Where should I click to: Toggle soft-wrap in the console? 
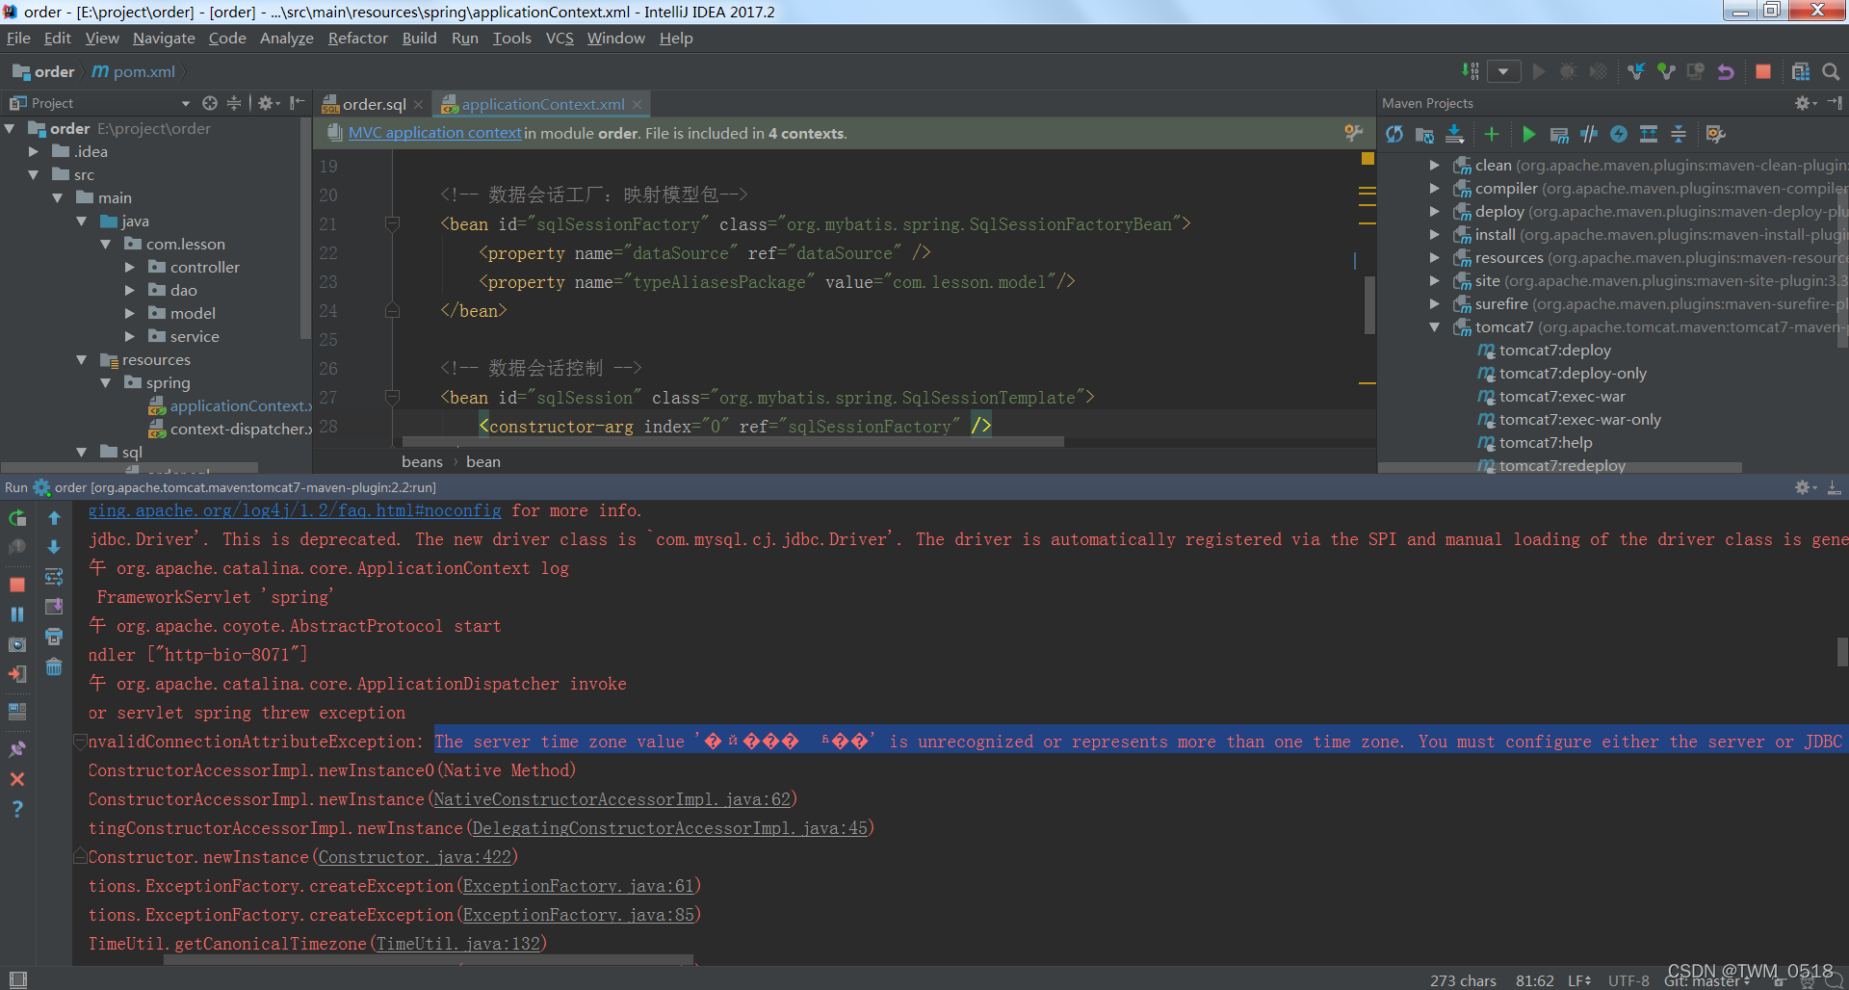pos(54,577)
